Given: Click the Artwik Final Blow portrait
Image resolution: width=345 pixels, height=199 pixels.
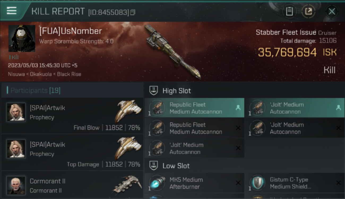Looking at the screenshot, I should 16,112.
